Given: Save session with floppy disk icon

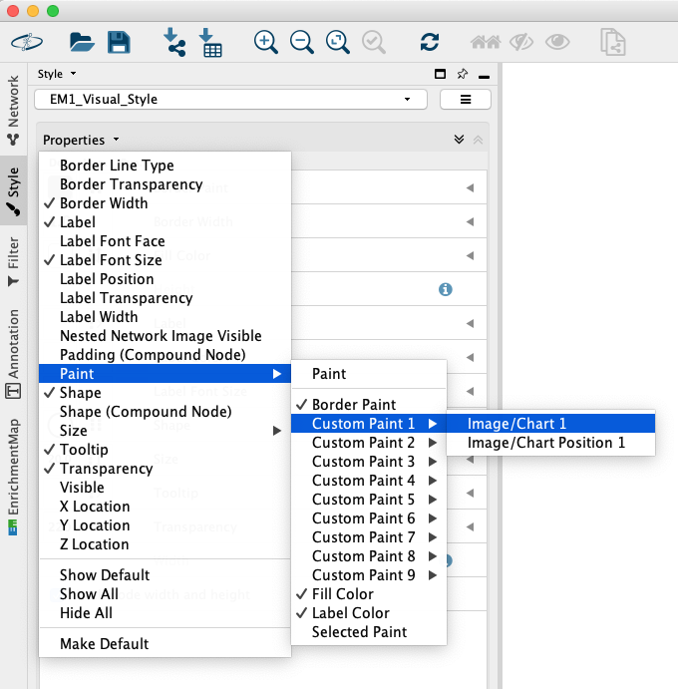Looking at the screenshot, I should tap(119, 42).
